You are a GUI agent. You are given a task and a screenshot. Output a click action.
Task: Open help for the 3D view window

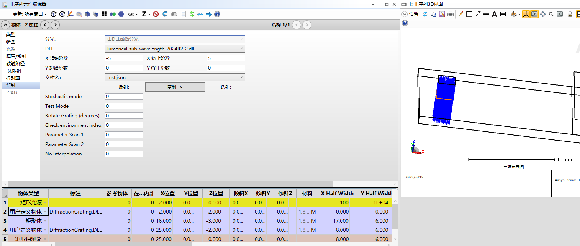click(405, 23)
